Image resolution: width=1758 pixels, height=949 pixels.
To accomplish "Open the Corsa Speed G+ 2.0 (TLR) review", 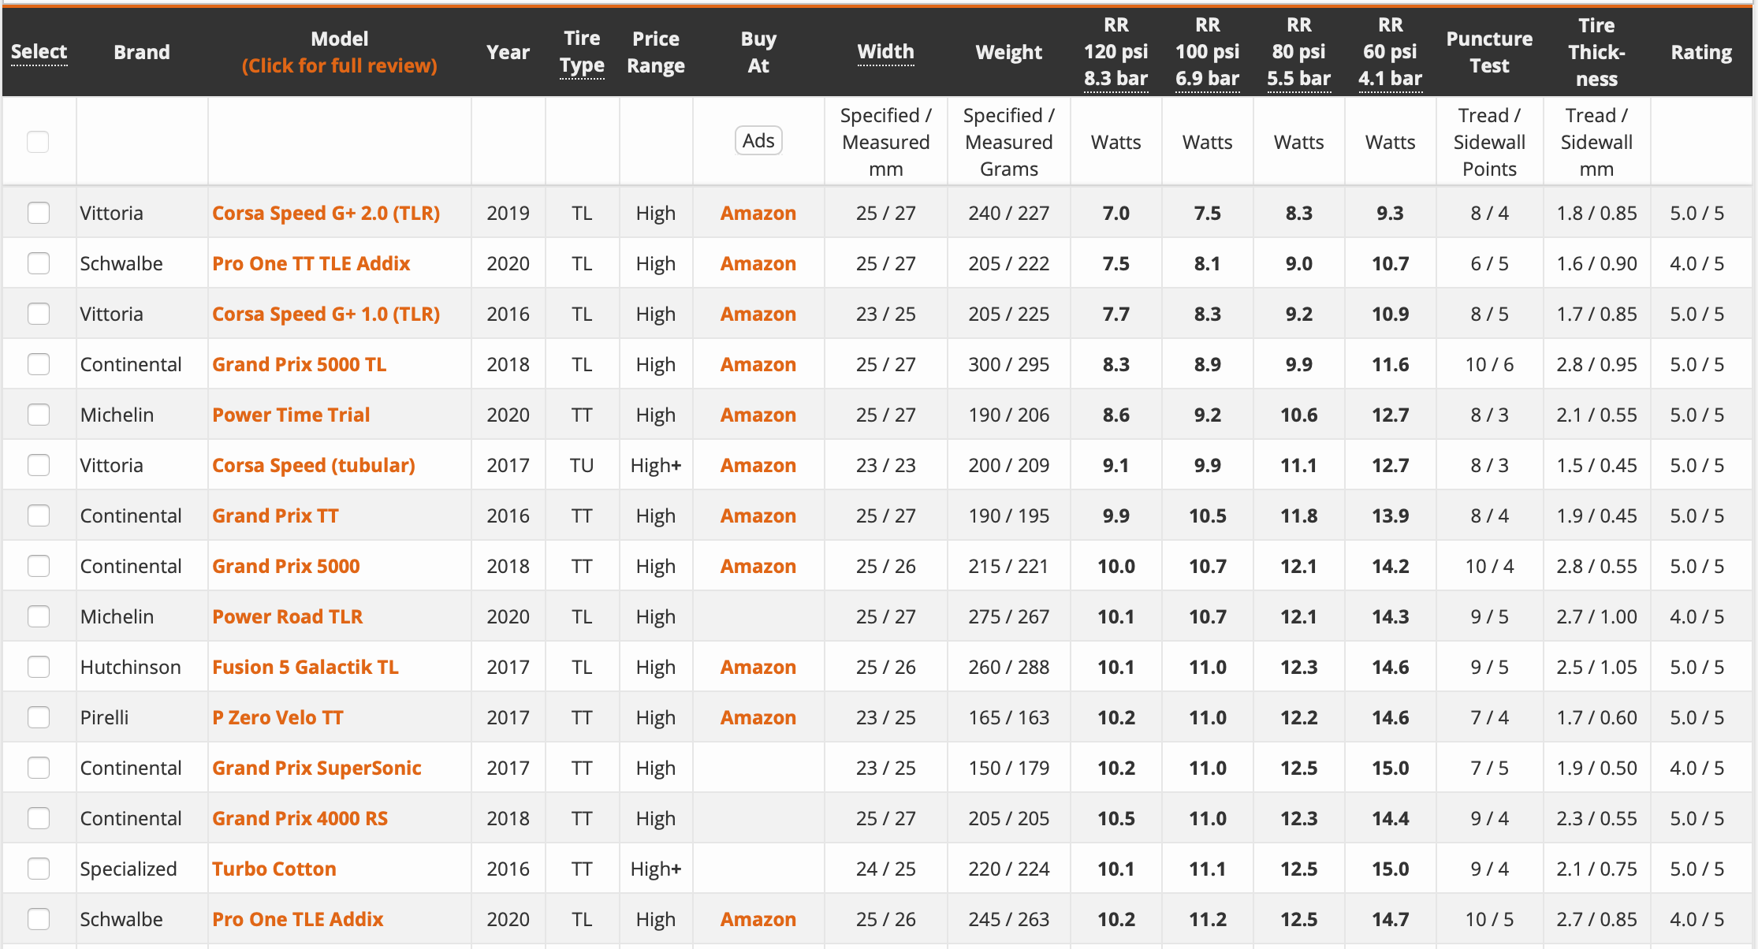I will (326, 213).
